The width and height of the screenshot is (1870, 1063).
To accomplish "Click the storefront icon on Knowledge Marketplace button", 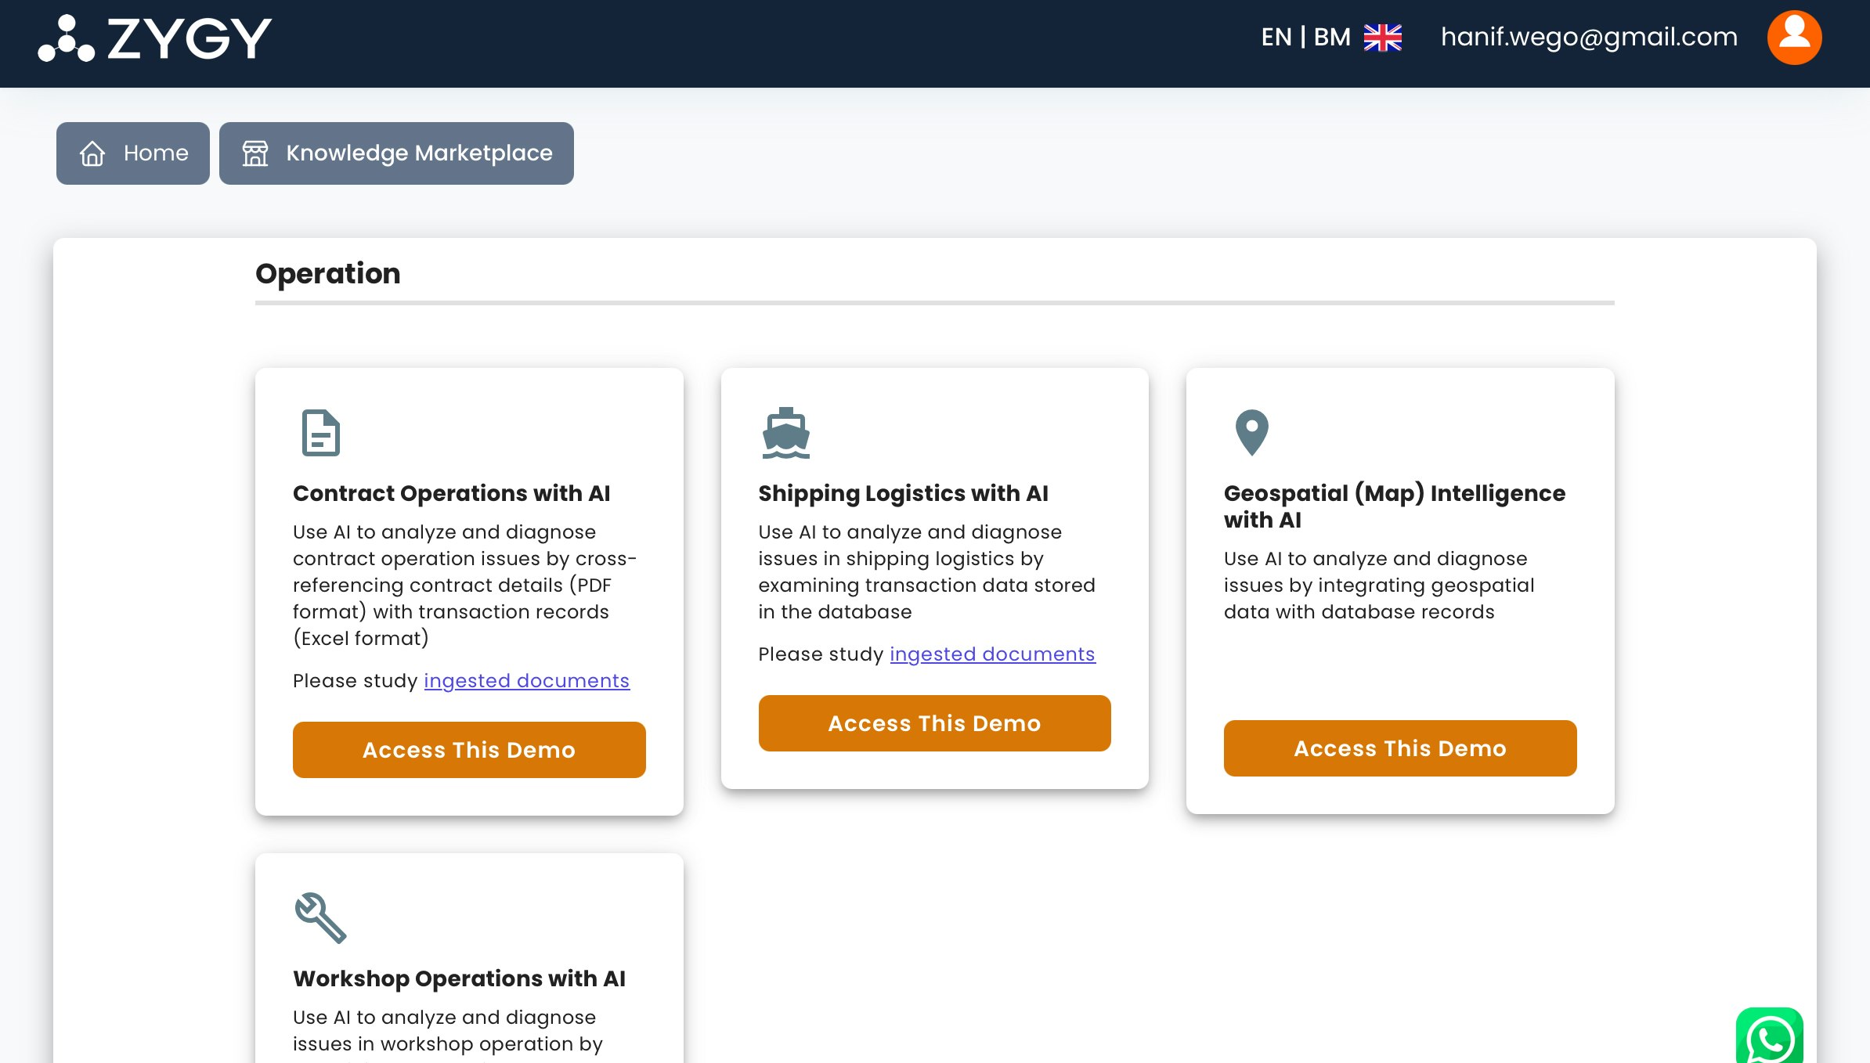I will [256, 153].
